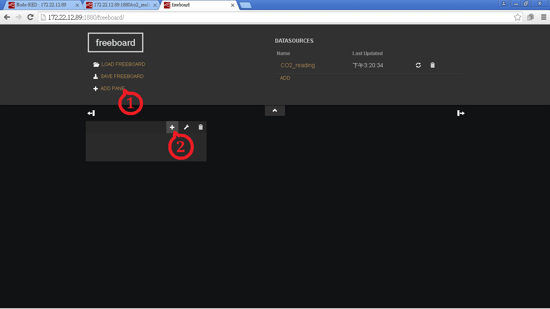Click SAVE FREEBOARD
550x309 pixels.
122,76
